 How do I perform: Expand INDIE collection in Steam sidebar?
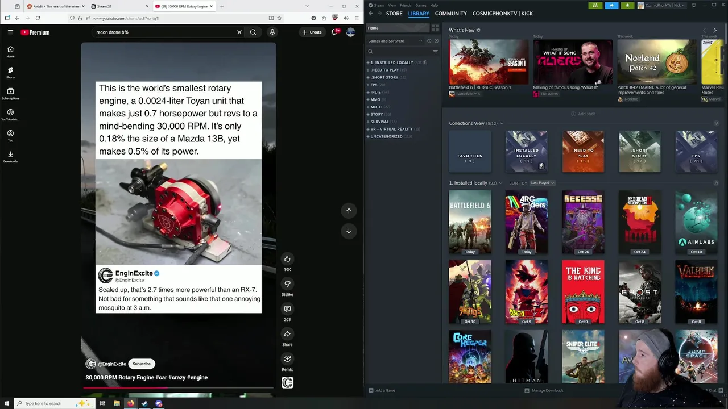tap(368, 92)
